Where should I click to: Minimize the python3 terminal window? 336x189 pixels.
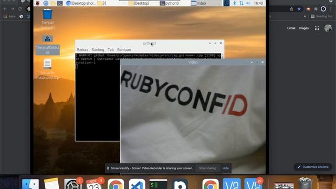pos(210,43)
